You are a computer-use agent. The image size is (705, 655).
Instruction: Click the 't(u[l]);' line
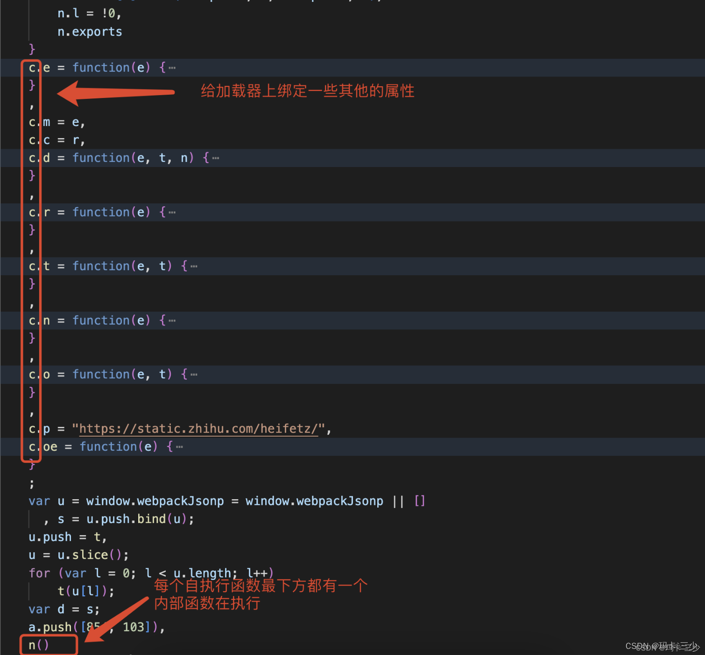(x=85, y=591)
